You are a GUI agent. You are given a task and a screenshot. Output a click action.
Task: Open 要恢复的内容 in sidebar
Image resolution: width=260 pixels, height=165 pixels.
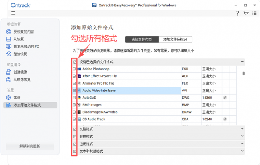tap(24, 32)
